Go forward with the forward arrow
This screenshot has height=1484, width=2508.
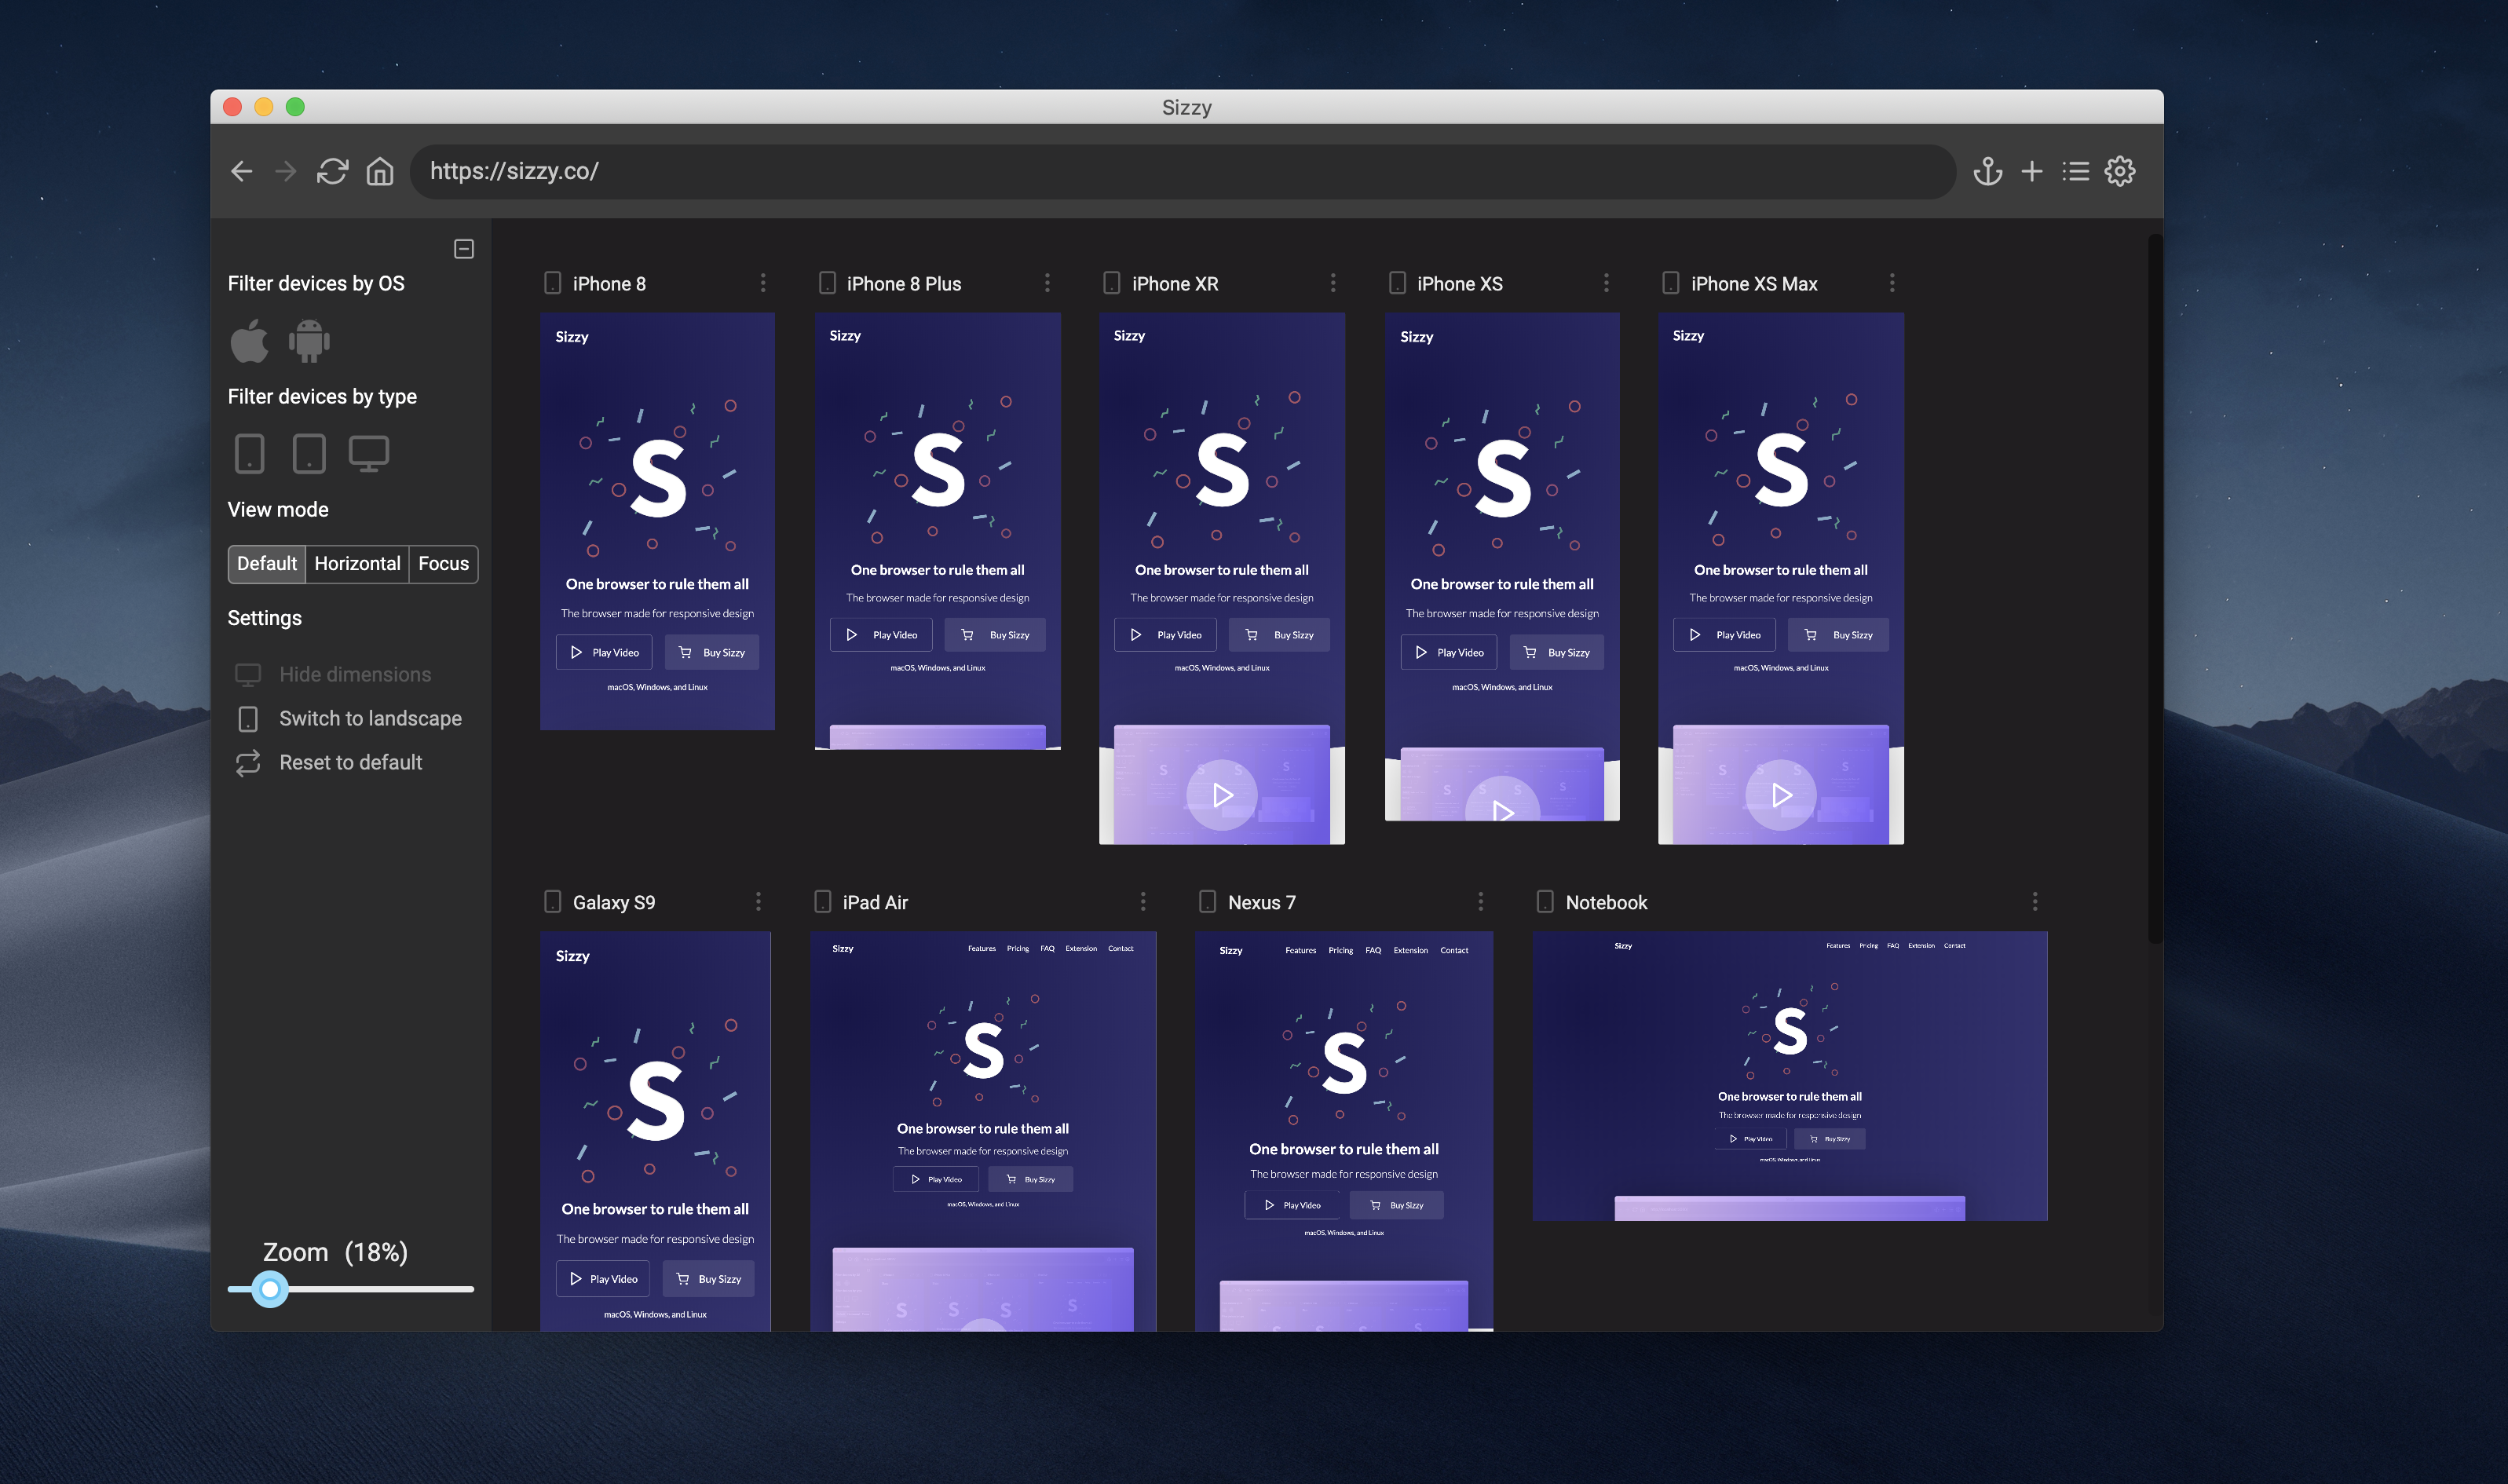[286, 172]
